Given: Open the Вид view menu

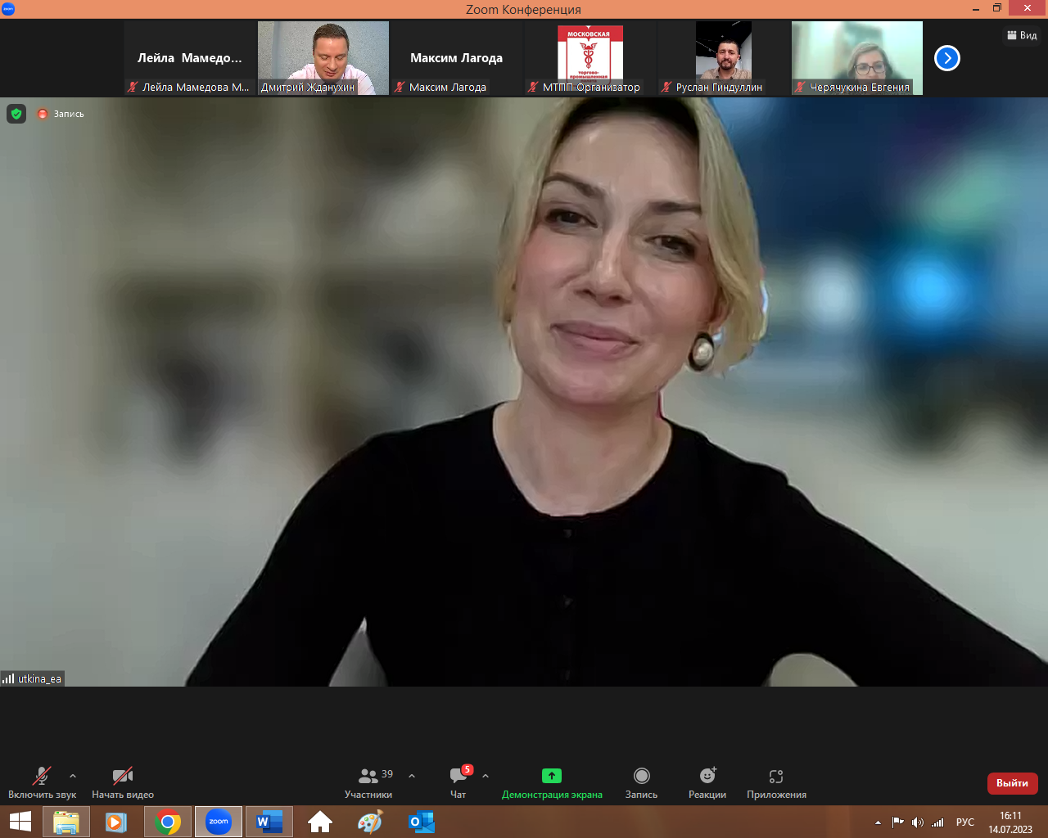Looking at the screenshot, I should pos(1022,35).
